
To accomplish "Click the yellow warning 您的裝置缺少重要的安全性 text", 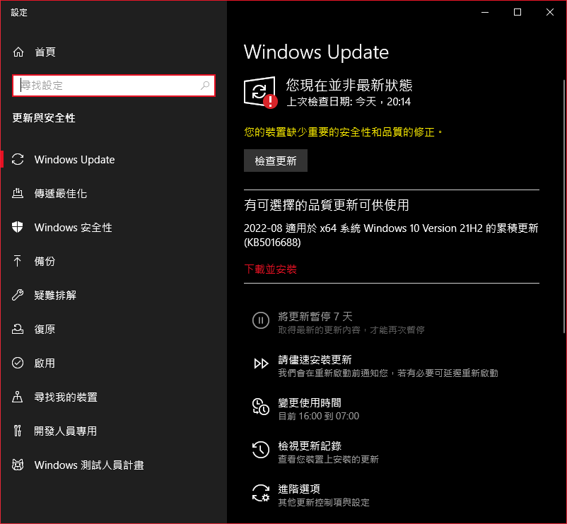I will click(343, 132).
